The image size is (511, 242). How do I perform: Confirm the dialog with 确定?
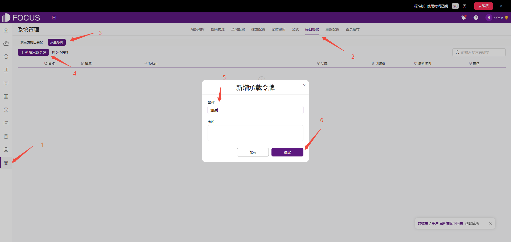pyautogui.click(x=287, y=152)
